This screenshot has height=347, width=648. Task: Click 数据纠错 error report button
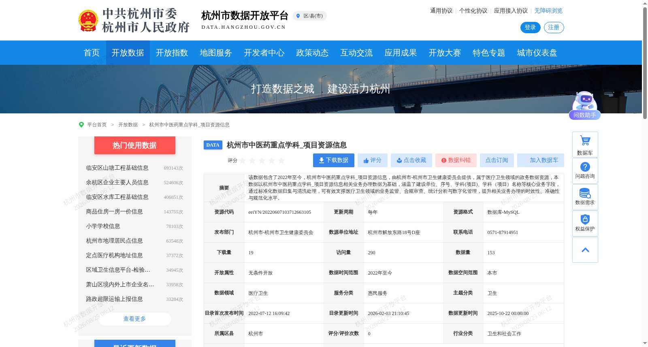pyautogui.click(x=456, y=160)
